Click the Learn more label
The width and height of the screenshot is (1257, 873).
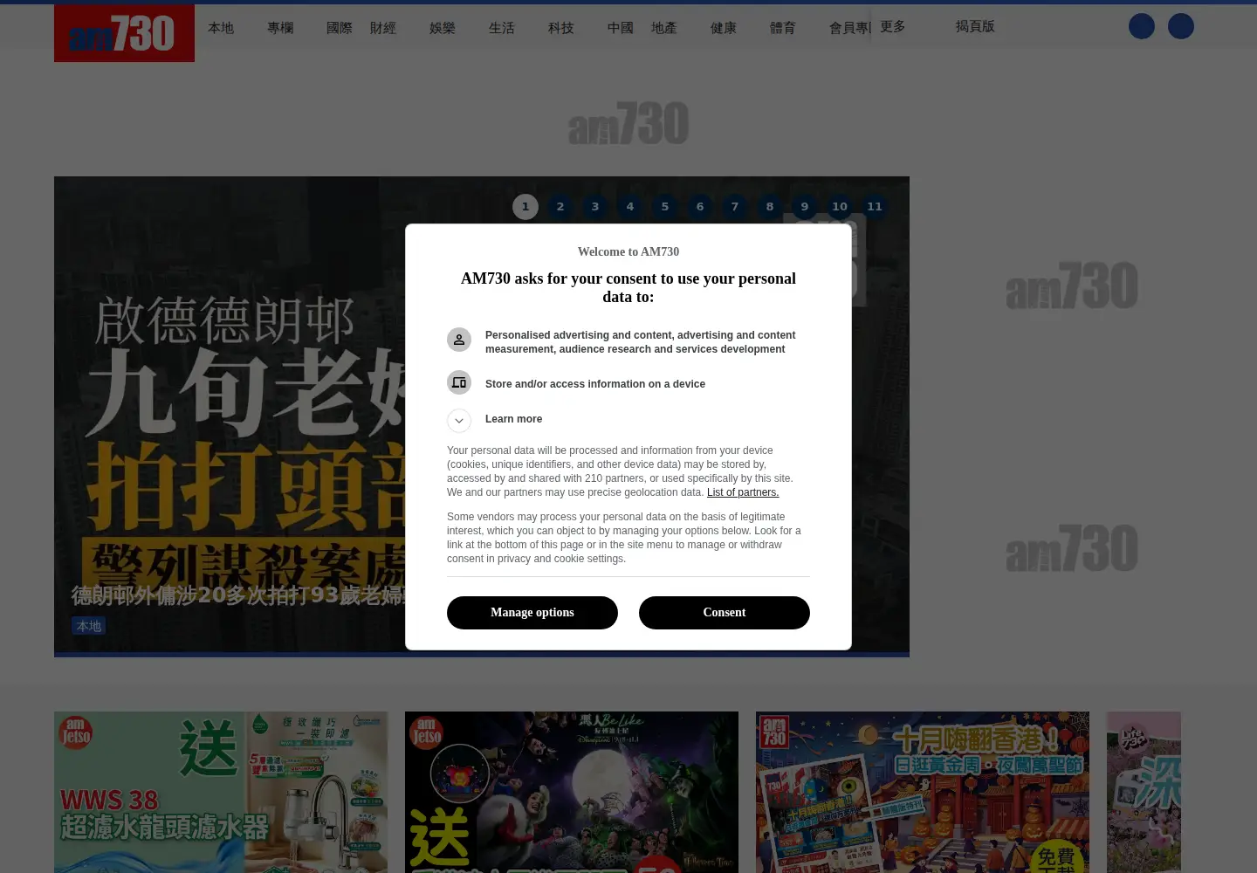click(x=513, y=419)
